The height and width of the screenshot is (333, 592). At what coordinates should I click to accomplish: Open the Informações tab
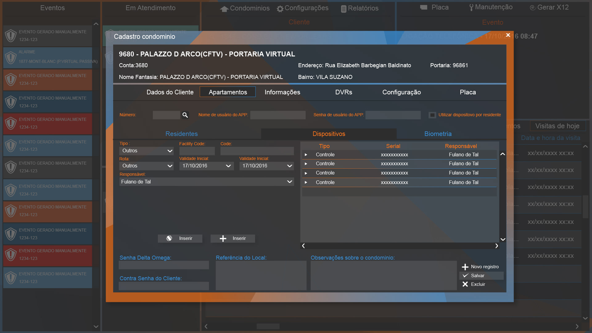pos(282,92)
